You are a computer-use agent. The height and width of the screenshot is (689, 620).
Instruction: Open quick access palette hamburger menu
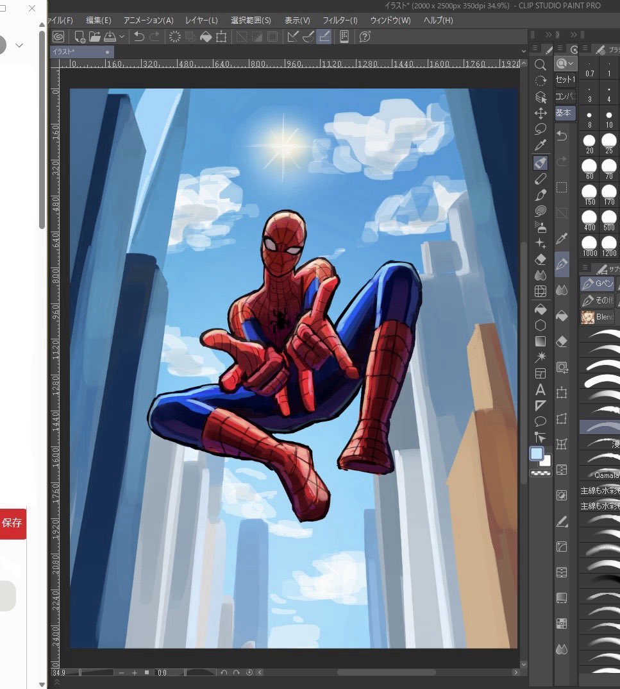(560, 48)
